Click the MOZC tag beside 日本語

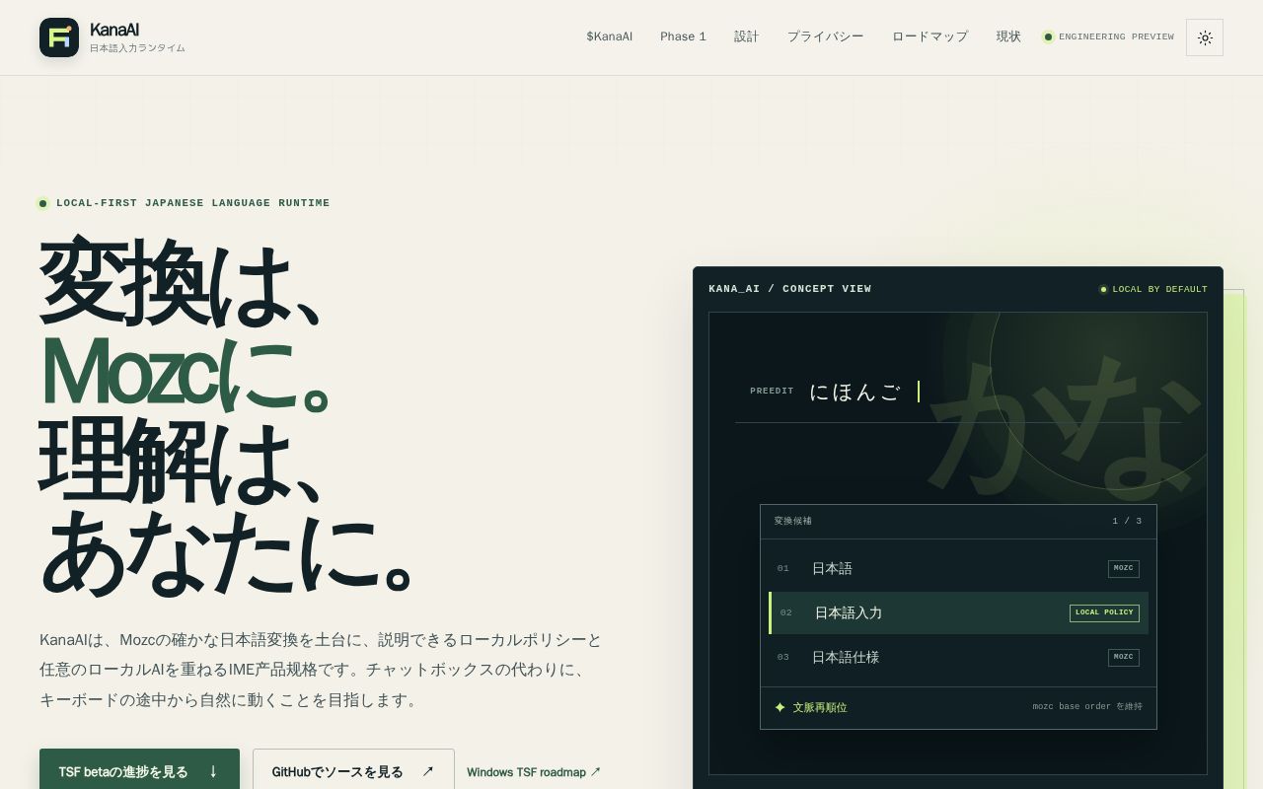(1124, 568)
